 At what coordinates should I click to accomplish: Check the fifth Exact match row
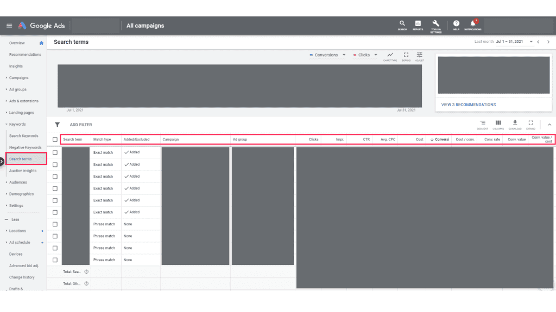pos(55,200)
